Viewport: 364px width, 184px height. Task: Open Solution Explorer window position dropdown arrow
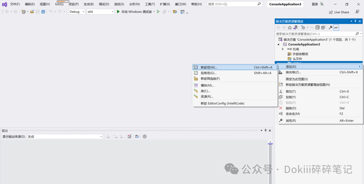[351, 21]
